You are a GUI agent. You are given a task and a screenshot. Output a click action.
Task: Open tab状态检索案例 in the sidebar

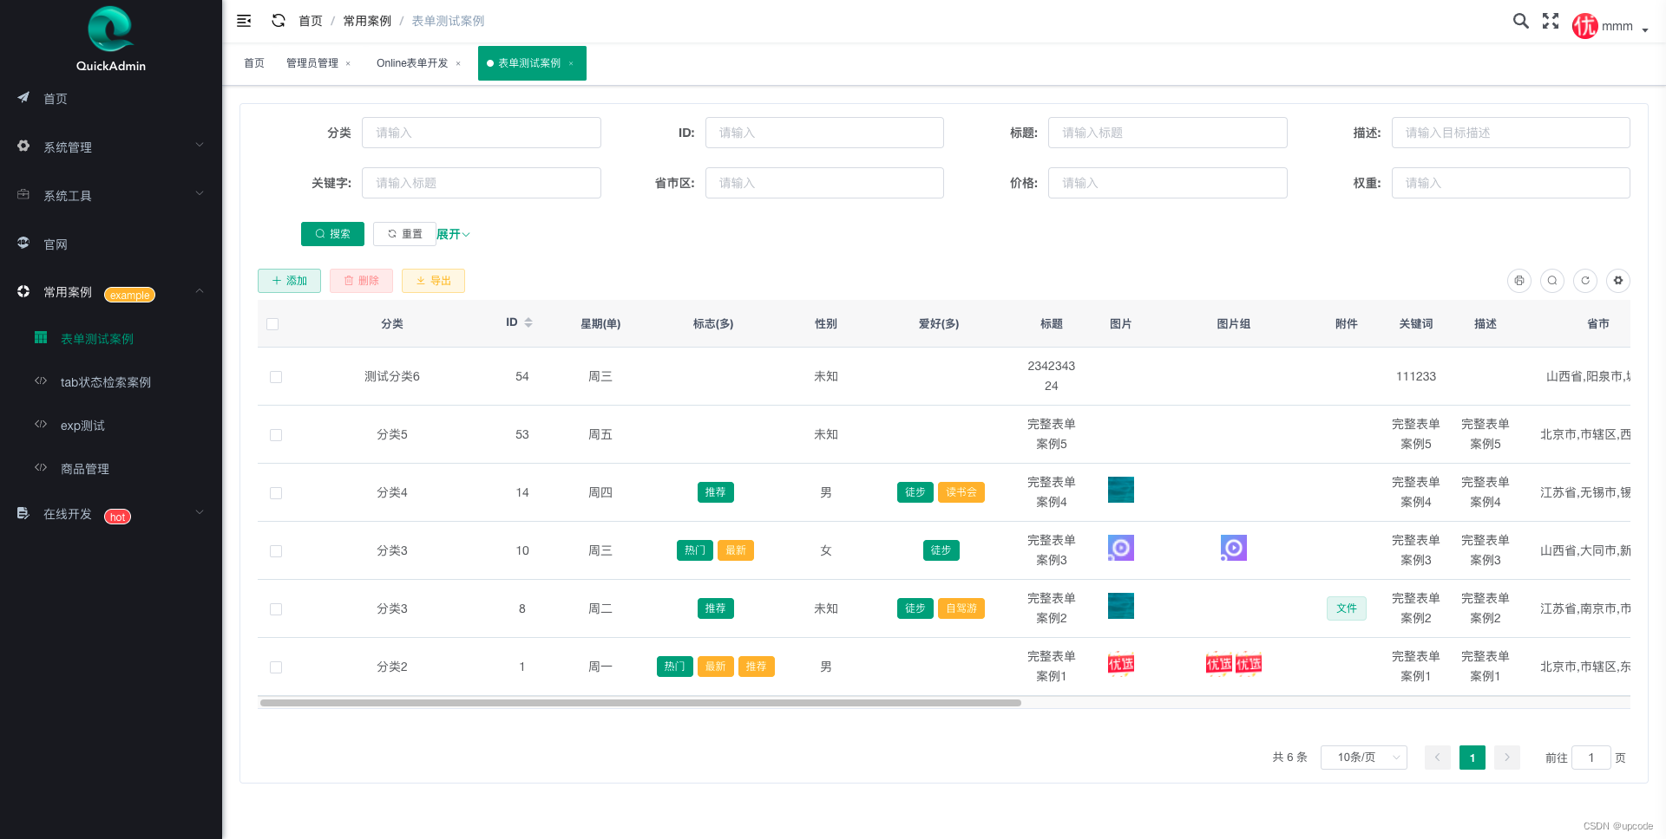(x=111, y=382)
